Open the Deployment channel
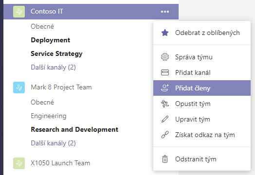 click(51, 40)
